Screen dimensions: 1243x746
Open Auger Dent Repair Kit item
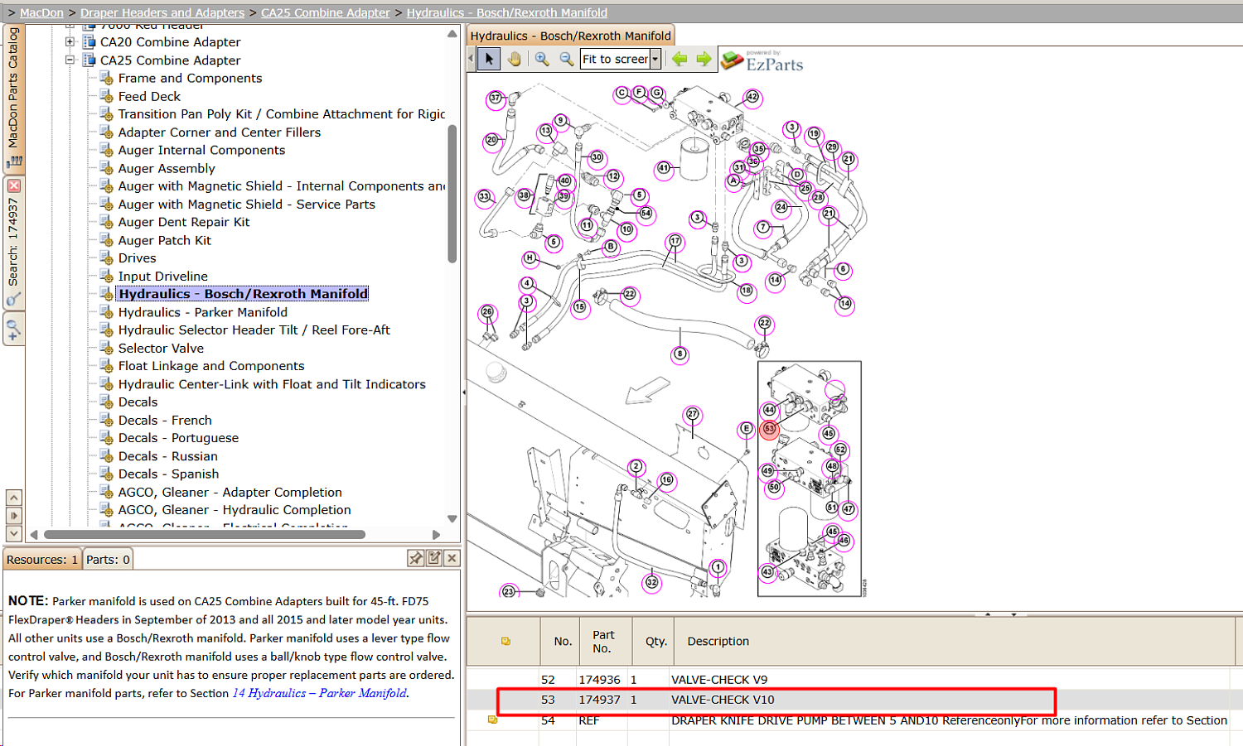pos(184,222)
